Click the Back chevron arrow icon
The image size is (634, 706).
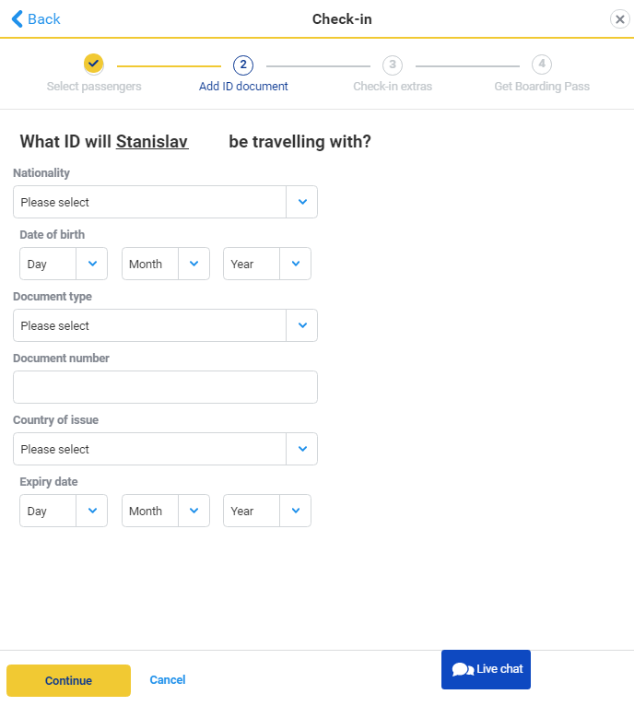tap(18, 19)
